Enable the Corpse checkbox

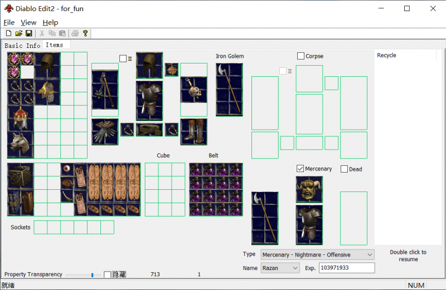pos(300,56)
